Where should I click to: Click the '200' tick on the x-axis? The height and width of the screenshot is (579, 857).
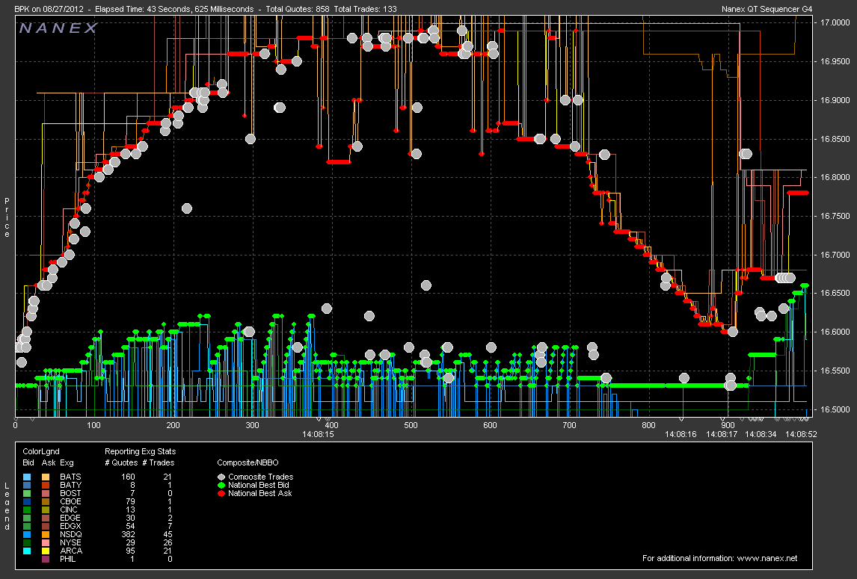(173, 425)
